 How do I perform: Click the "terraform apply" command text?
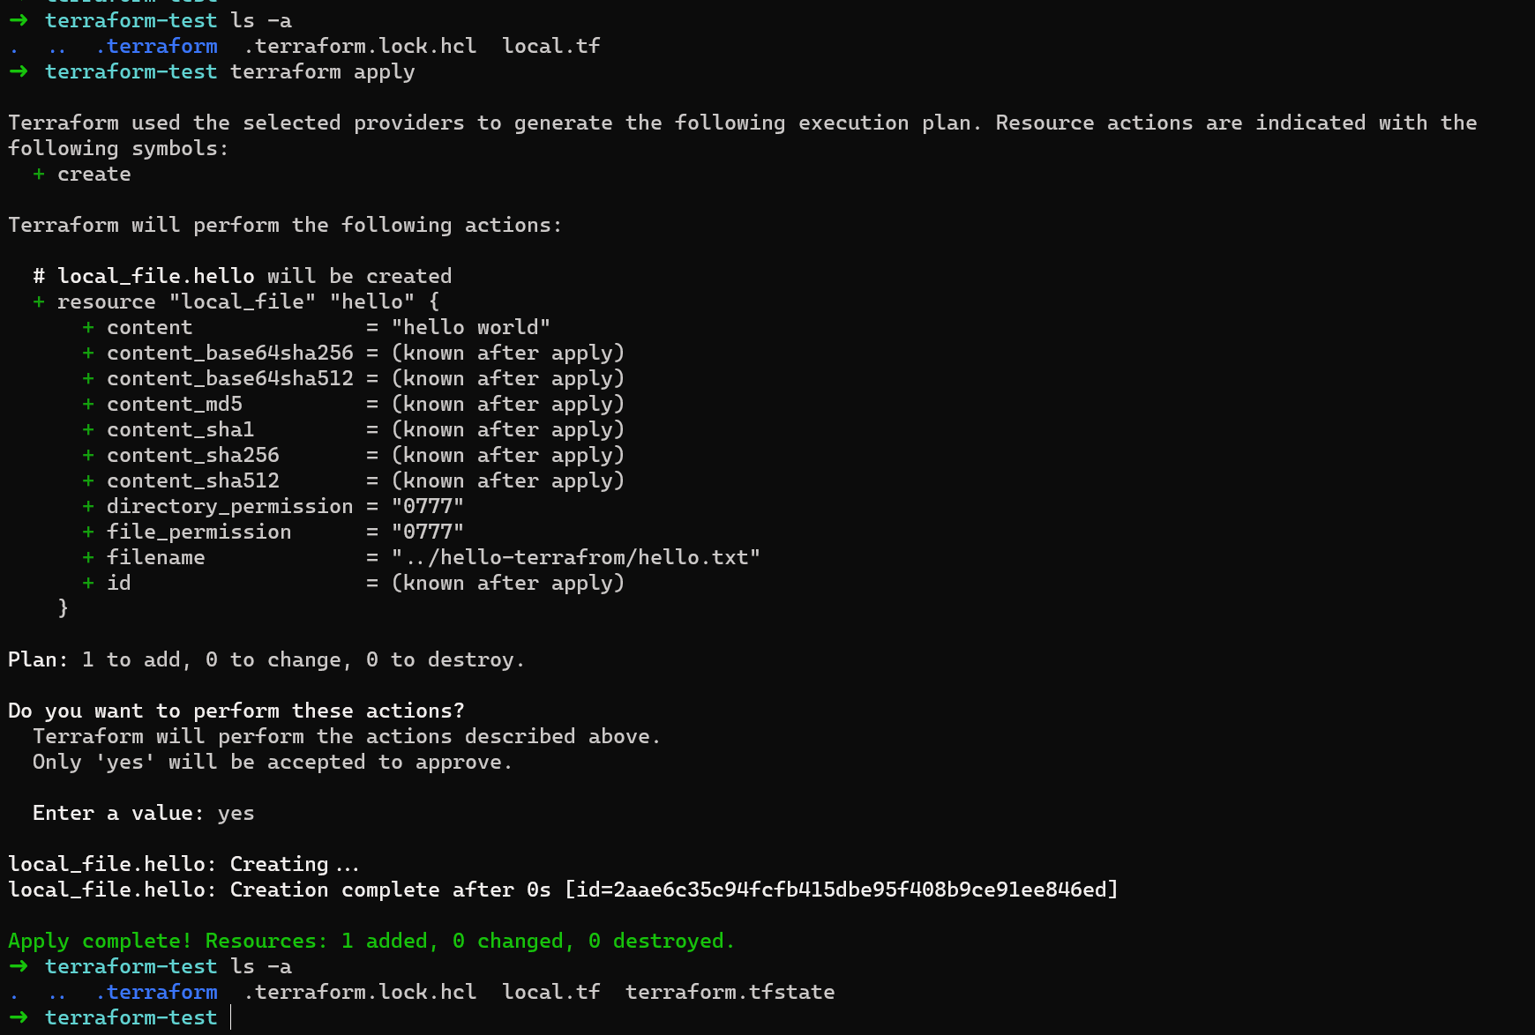pyautogui.click(x=322, y=71)
